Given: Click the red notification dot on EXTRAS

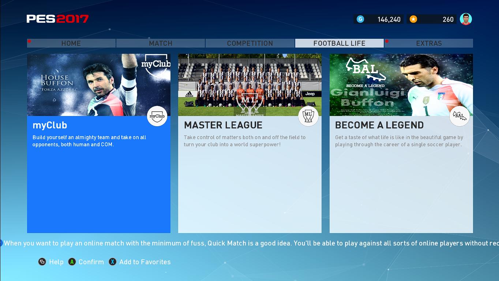Looking at the screenshot, I should click(387, 41).
